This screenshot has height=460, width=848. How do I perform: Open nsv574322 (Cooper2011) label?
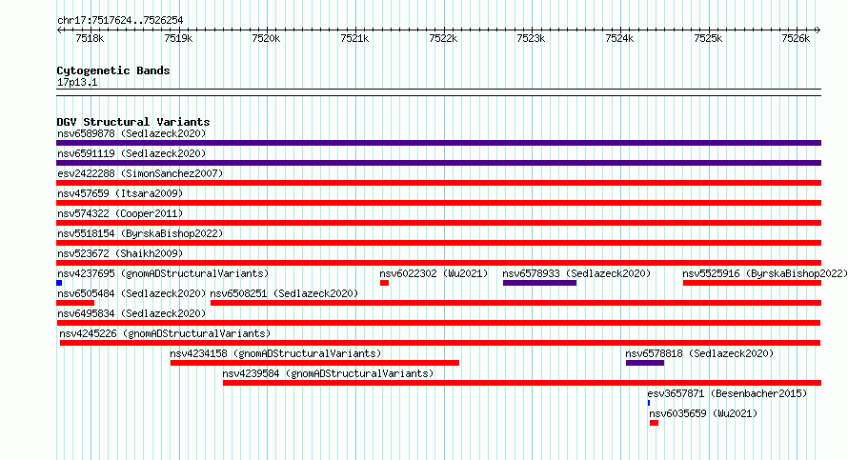pos(120,213)
